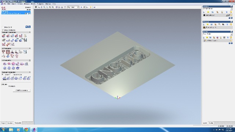The height and width of the screenshot is (132, 235).
Task: Click the fourth 2D Toolpaths carving icon
Action: (17, 52)
